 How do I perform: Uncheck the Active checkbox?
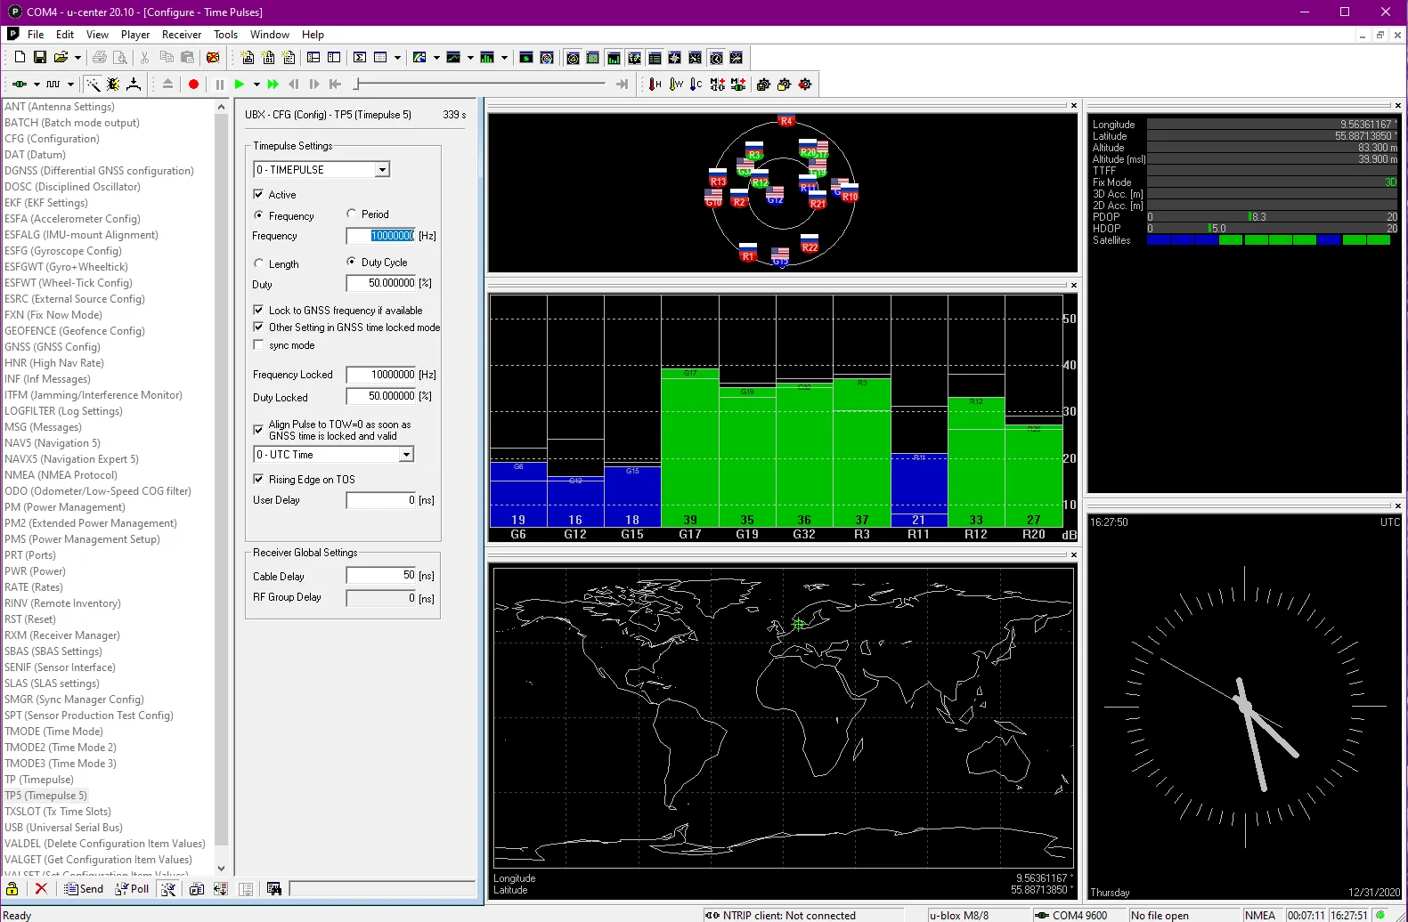tap(259, 195)
